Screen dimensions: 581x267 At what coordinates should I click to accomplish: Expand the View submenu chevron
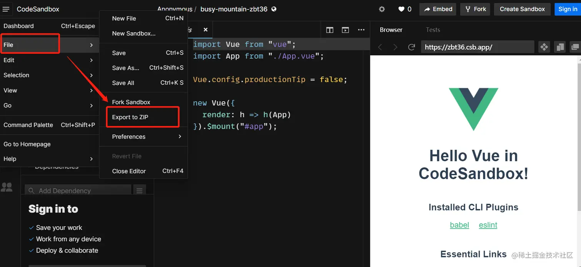(91, 90)
